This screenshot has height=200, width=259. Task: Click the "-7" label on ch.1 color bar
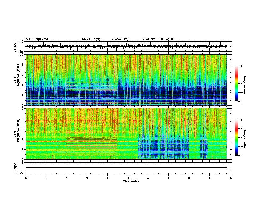click(x=241, y=101)
